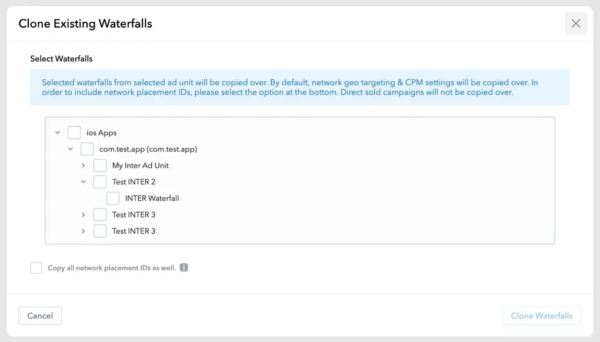Expand the My Inter Ad Unit node
The height and width of the screenshot is (342, 600).
pos(84,166)
